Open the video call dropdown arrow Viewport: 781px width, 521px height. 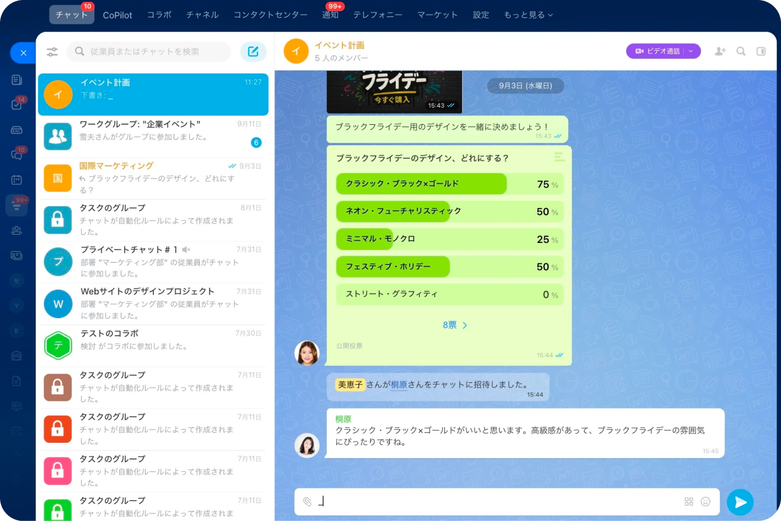691,51
